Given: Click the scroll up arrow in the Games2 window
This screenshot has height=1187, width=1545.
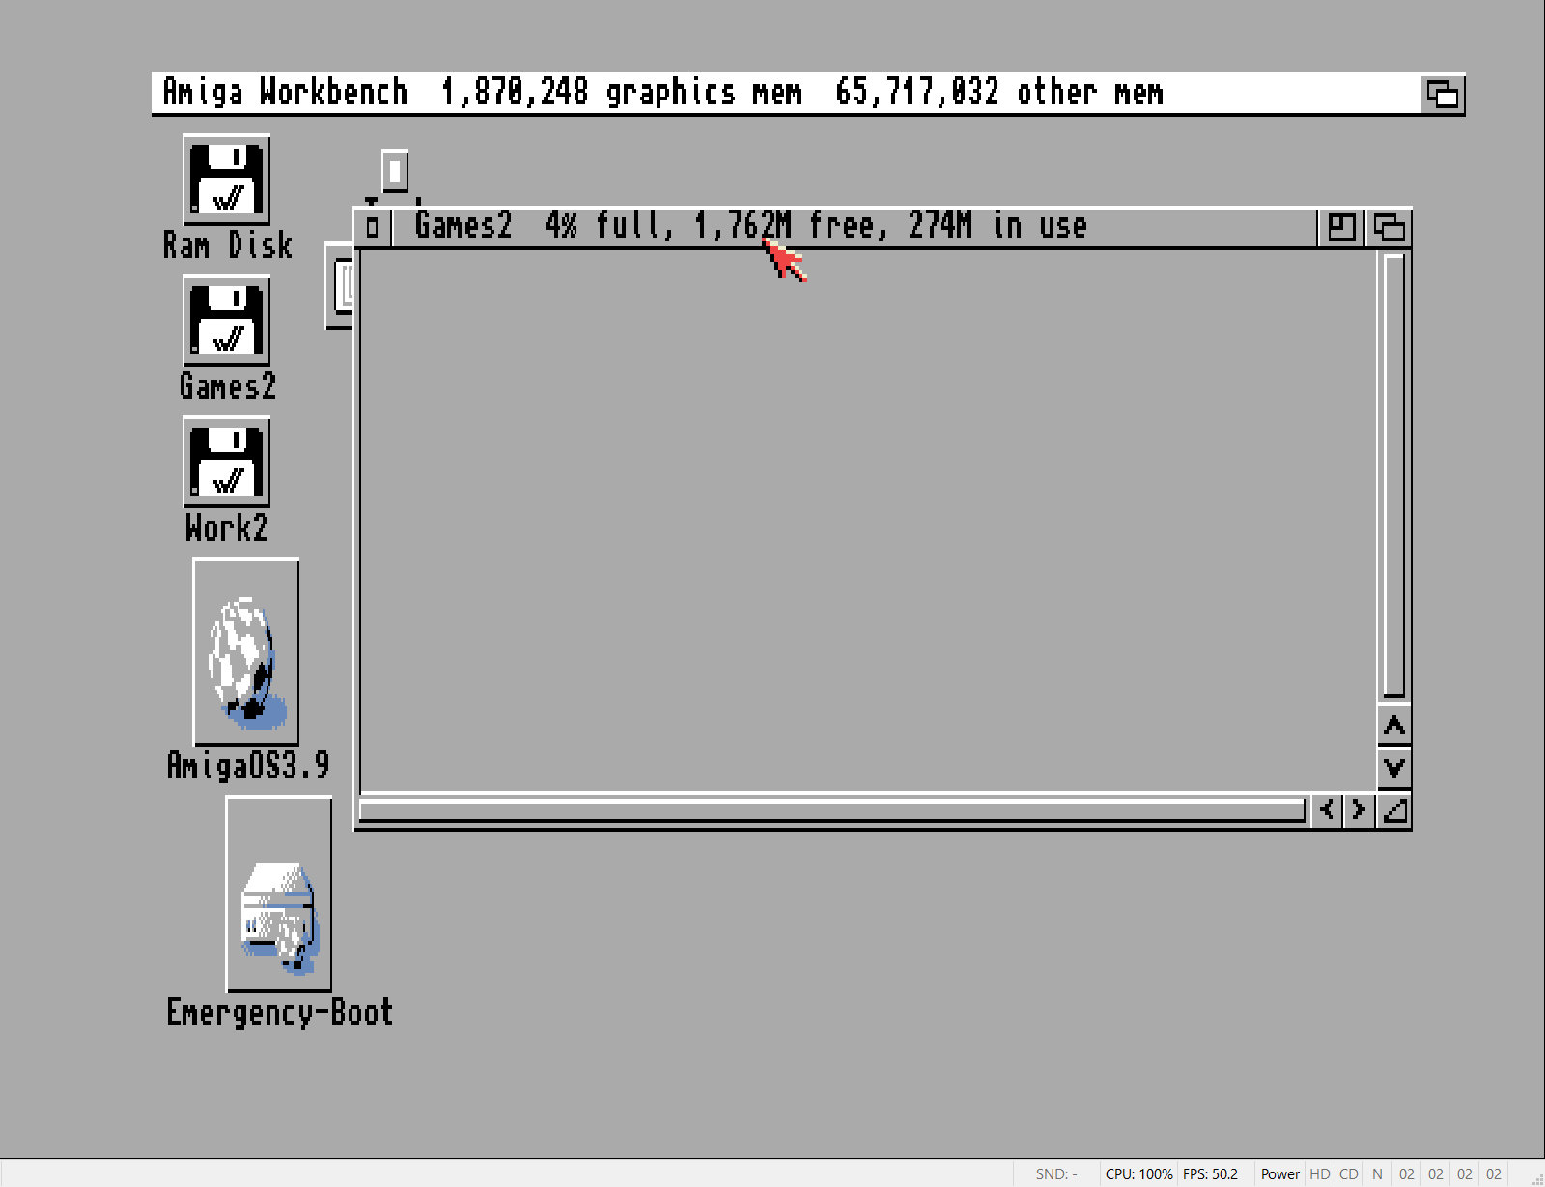Looking at the screenshot, I should pyautogui.click(x=1393, y=725).
